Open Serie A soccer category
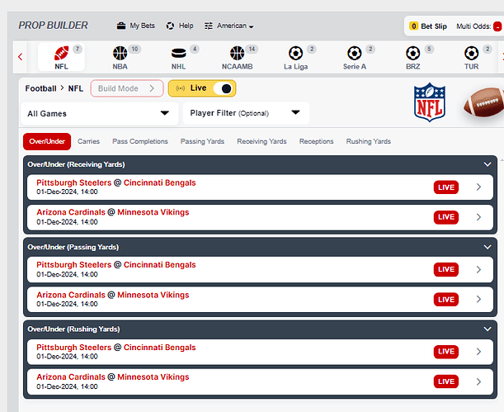 [x=354, y=54]
